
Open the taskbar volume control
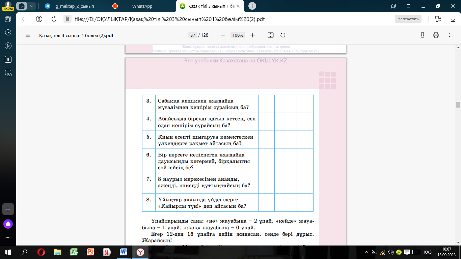click(x=391, y=252)
